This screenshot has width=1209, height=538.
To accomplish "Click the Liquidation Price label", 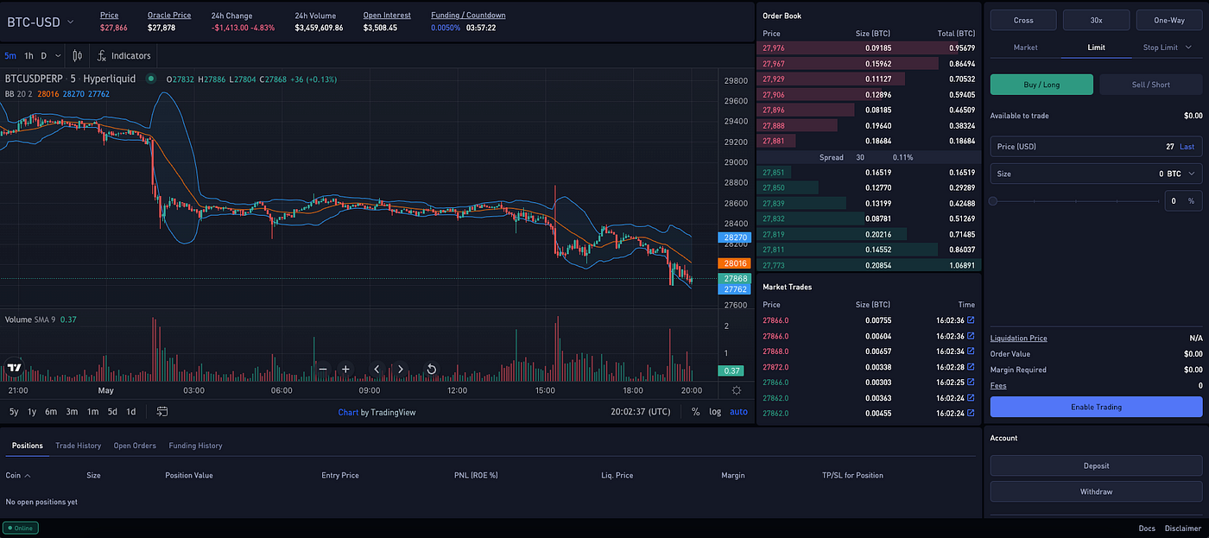I will pos(1019,339).
